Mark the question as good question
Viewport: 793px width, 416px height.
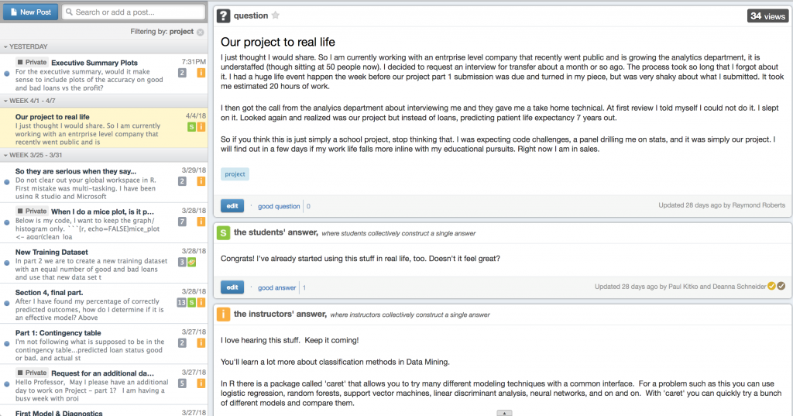279,206
